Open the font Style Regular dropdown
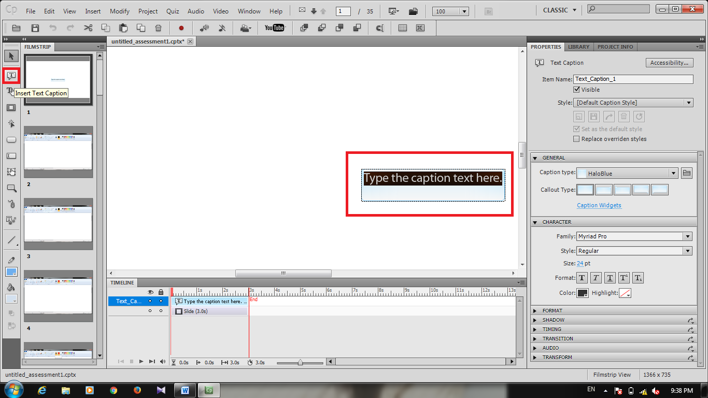This screenshot has width=708, height=398. pyautogui.click(x=634, y=251)
